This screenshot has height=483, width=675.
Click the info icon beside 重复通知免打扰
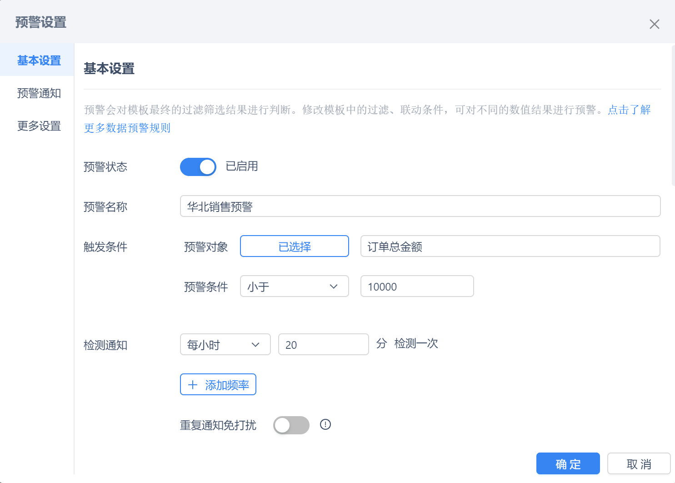point(325,424)
